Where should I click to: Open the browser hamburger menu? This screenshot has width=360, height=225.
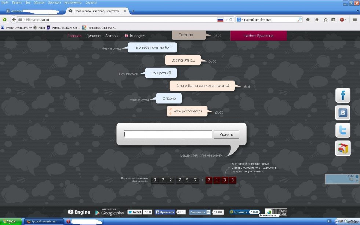pos(355,19)
